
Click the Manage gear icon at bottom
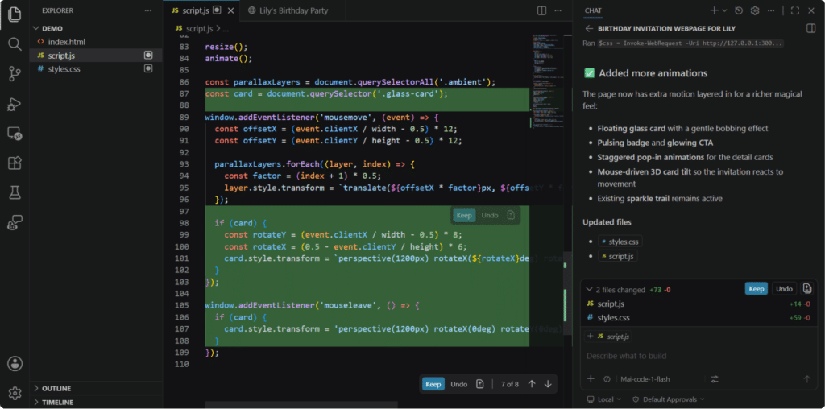[15, 393]
